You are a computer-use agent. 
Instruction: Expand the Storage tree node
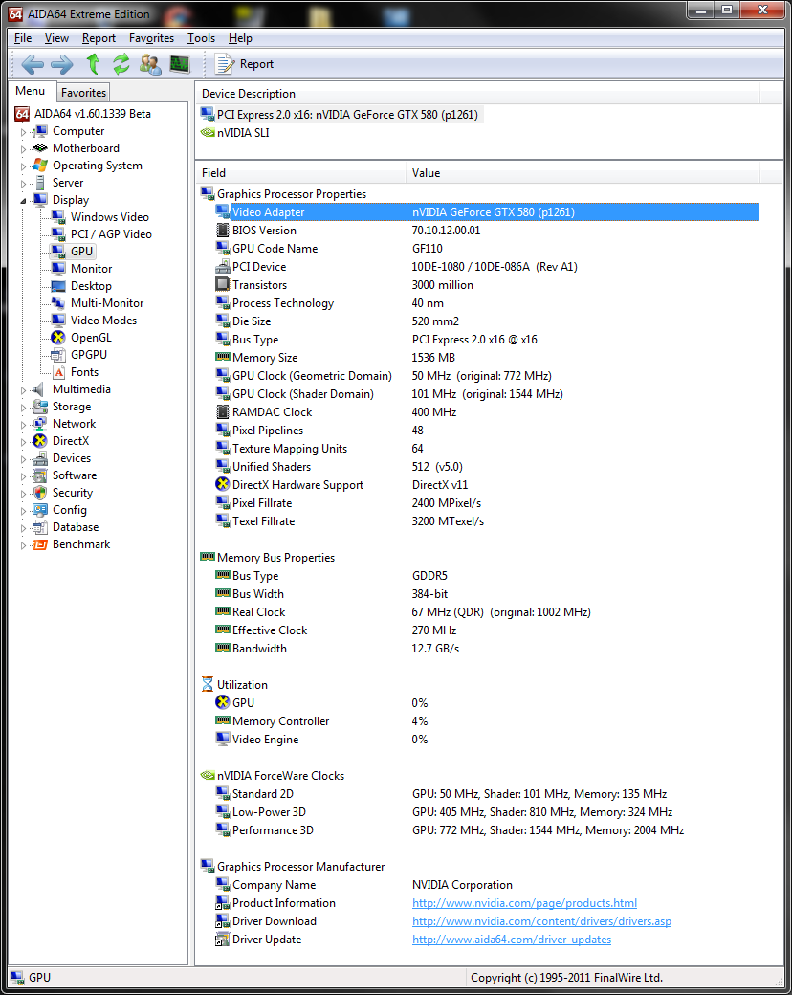[x=24, y=408]
